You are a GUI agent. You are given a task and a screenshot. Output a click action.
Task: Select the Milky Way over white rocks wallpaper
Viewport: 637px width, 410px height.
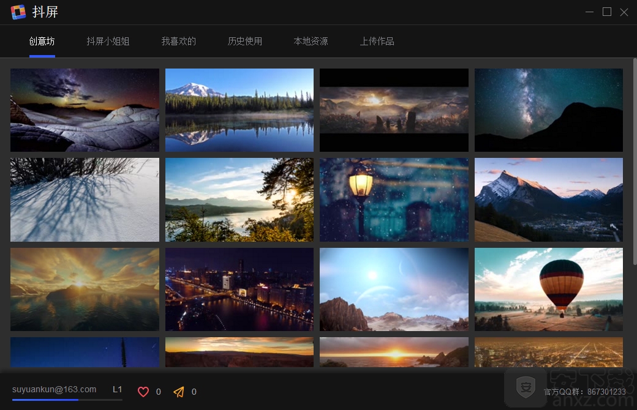coord(85,110)
